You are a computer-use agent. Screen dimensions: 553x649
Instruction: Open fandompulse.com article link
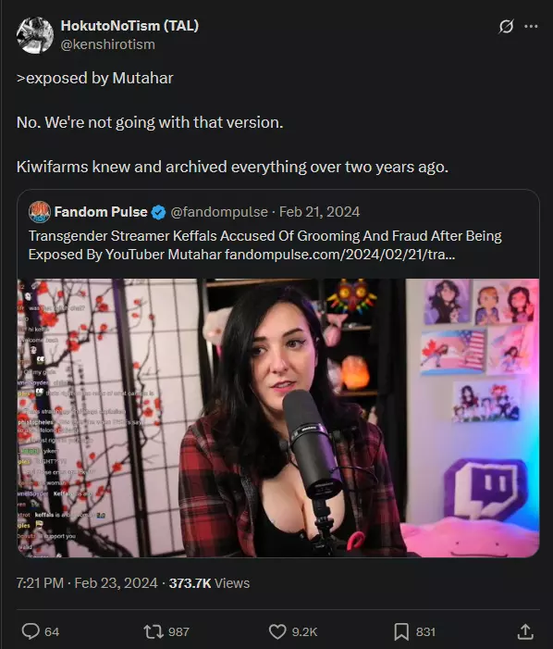click(x=339, y=254)
